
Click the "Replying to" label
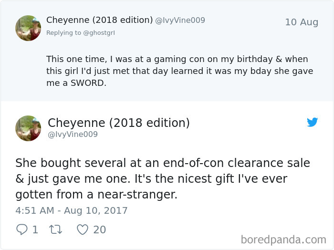[63, 33]
